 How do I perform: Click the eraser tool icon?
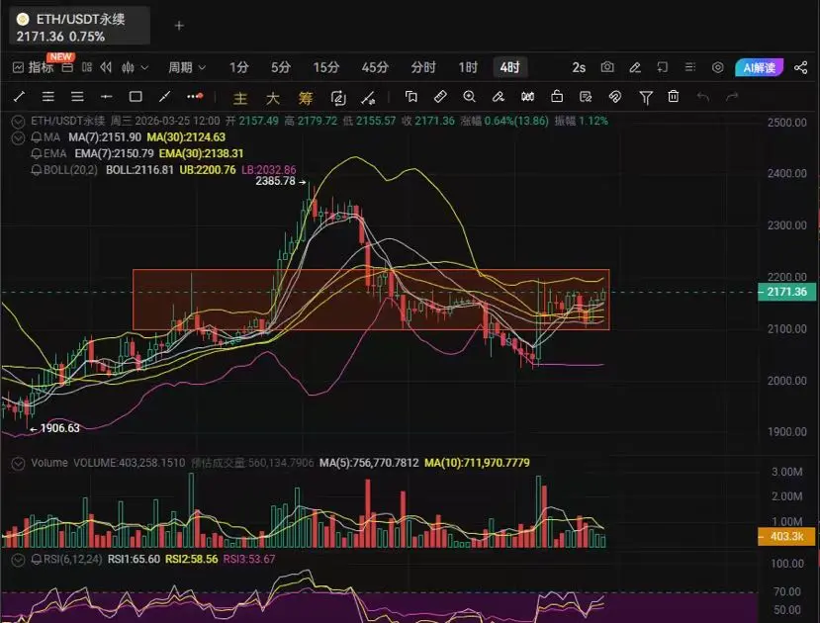click(499, 97)
